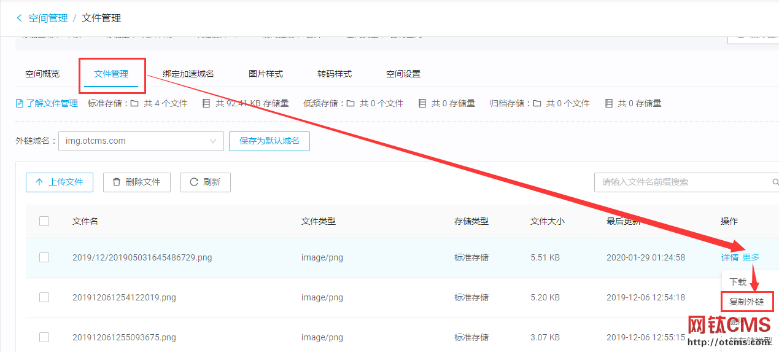The width and height of the screenshot is (779, 352).
Task: Click the document icon beside 了解文件管理
Action: (x=20, y=103)
